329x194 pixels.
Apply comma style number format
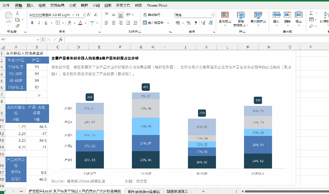pyautogui.click(x=196, y=23)
